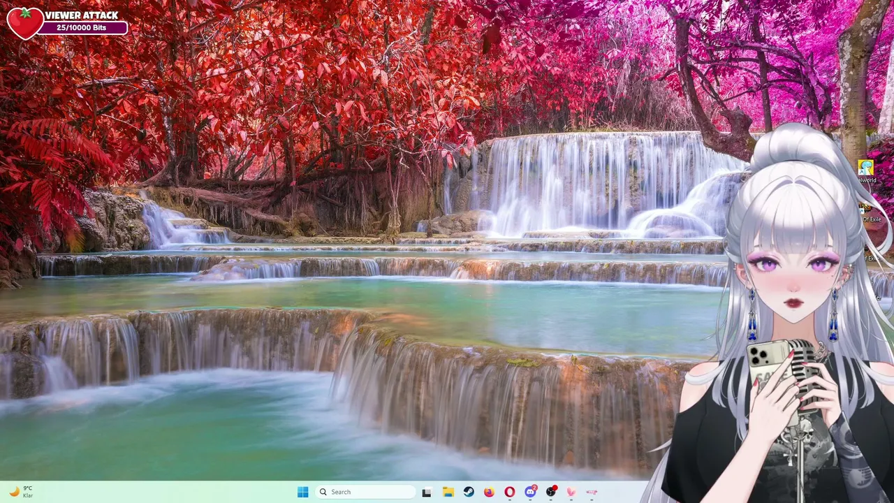Viewport: 894px width, 503px height.
Task: Select the Path of Exile desktop shortcut
Action: tap(870, 212)
